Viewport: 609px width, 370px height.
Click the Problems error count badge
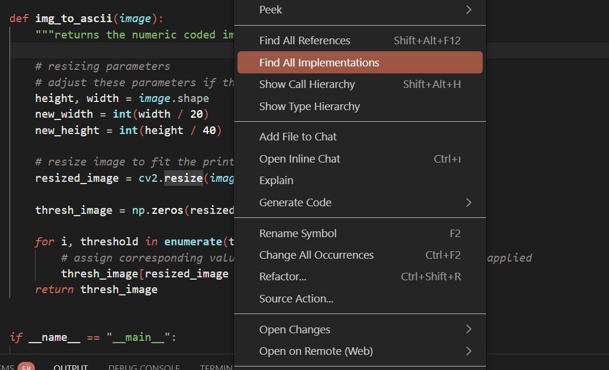(26, 367)
